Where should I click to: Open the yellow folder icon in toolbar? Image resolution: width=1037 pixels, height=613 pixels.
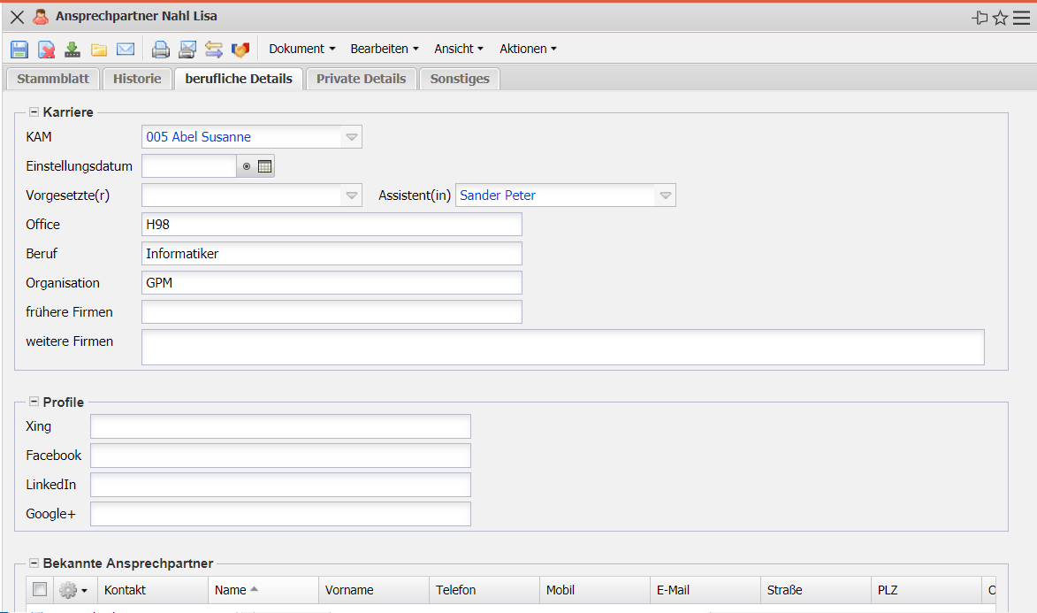click(x=99, y=50)
